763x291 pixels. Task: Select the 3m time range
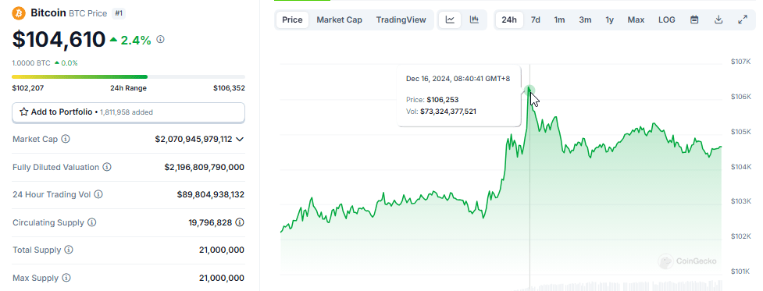coord(586,20)
